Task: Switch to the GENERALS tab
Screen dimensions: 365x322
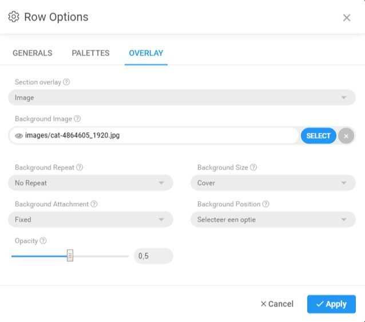Action: click(33, 53)
